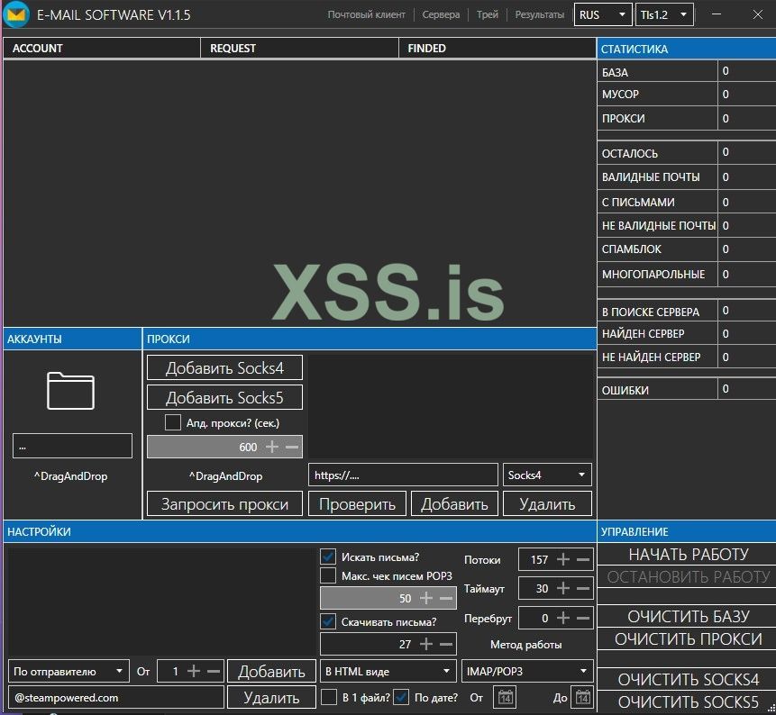Click the https://.... proxy URL field

[403, 474]
